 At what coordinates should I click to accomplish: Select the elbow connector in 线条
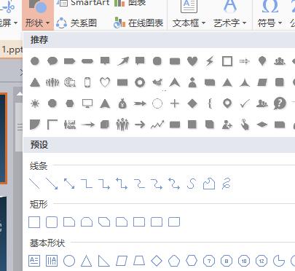[x=87, y=184]
